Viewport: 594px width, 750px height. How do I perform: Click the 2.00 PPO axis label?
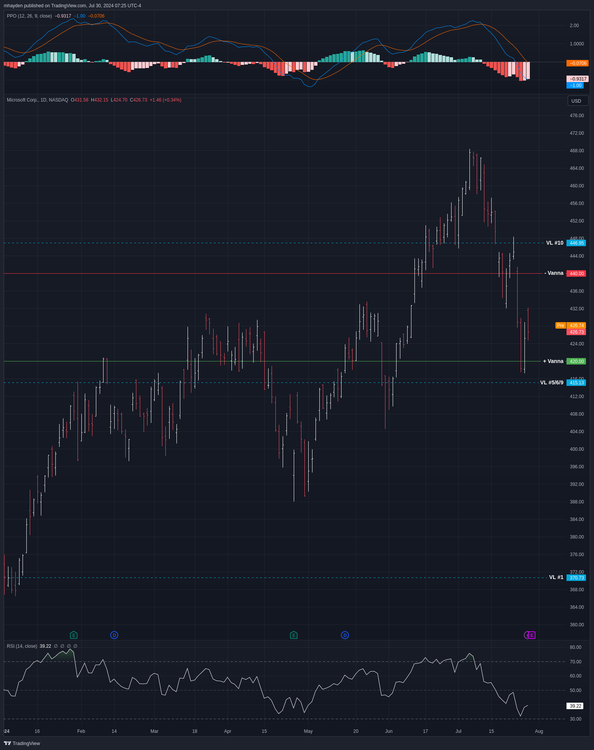tap(574, 26)
